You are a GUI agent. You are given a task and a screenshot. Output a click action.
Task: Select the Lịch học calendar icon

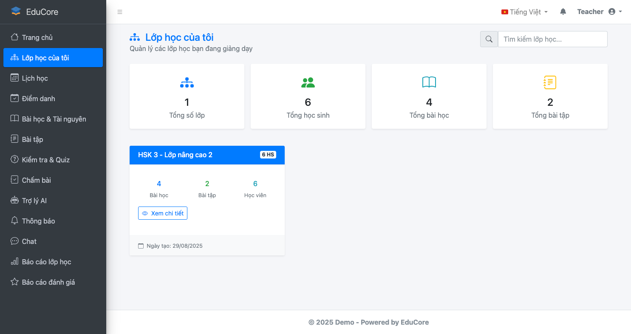click(14, 78)
